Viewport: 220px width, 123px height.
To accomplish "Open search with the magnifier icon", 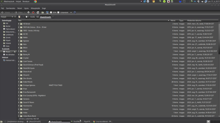I will [x=75, y=12].
